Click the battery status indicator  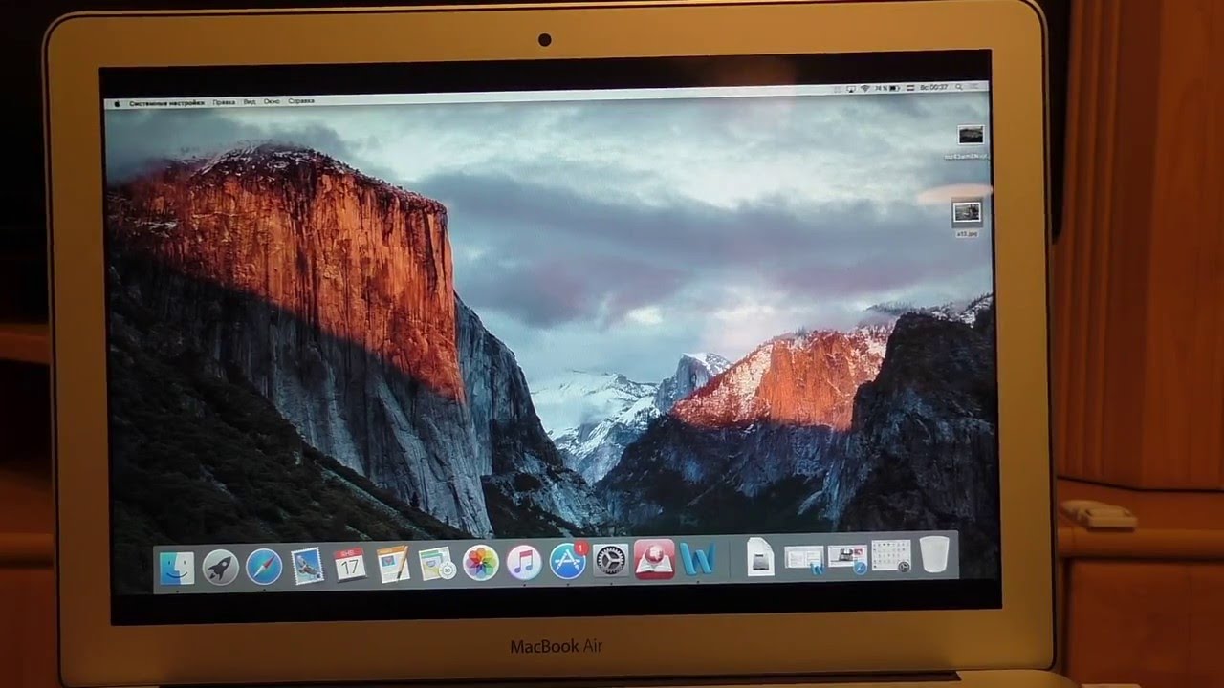point(887,88)
